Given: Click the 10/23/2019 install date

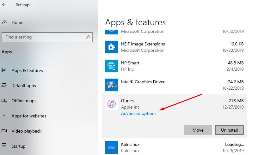Looking at the screenshot, I should click(233, 50).
